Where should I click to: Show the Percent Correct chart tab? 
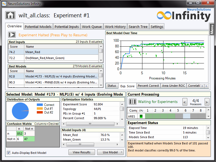148,86
